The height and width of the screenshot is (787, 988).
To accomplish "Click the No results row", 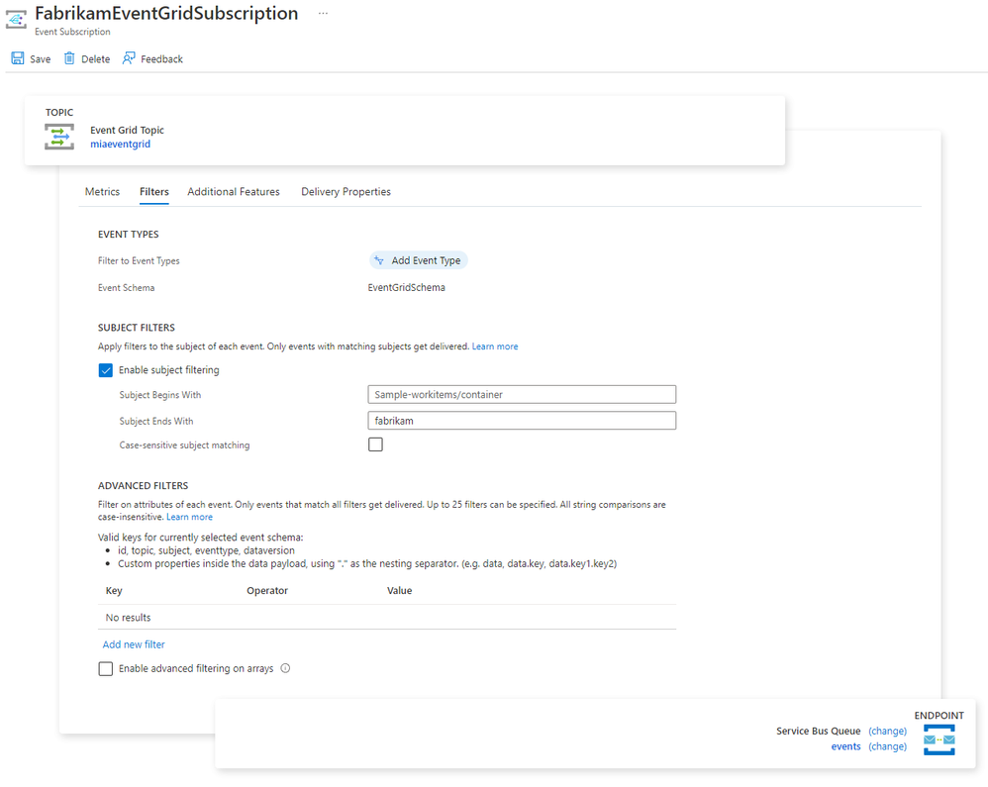I will point(387,618).
